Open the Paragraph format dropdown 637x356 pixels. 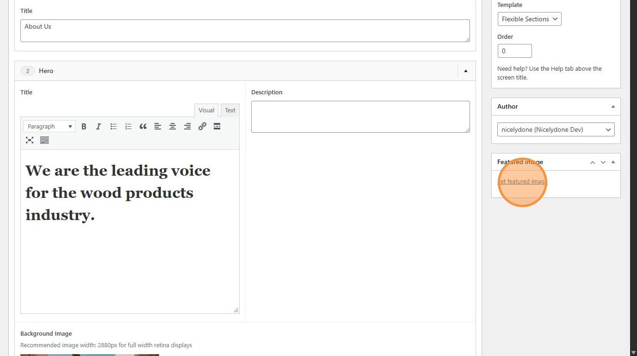click(49, 126)
